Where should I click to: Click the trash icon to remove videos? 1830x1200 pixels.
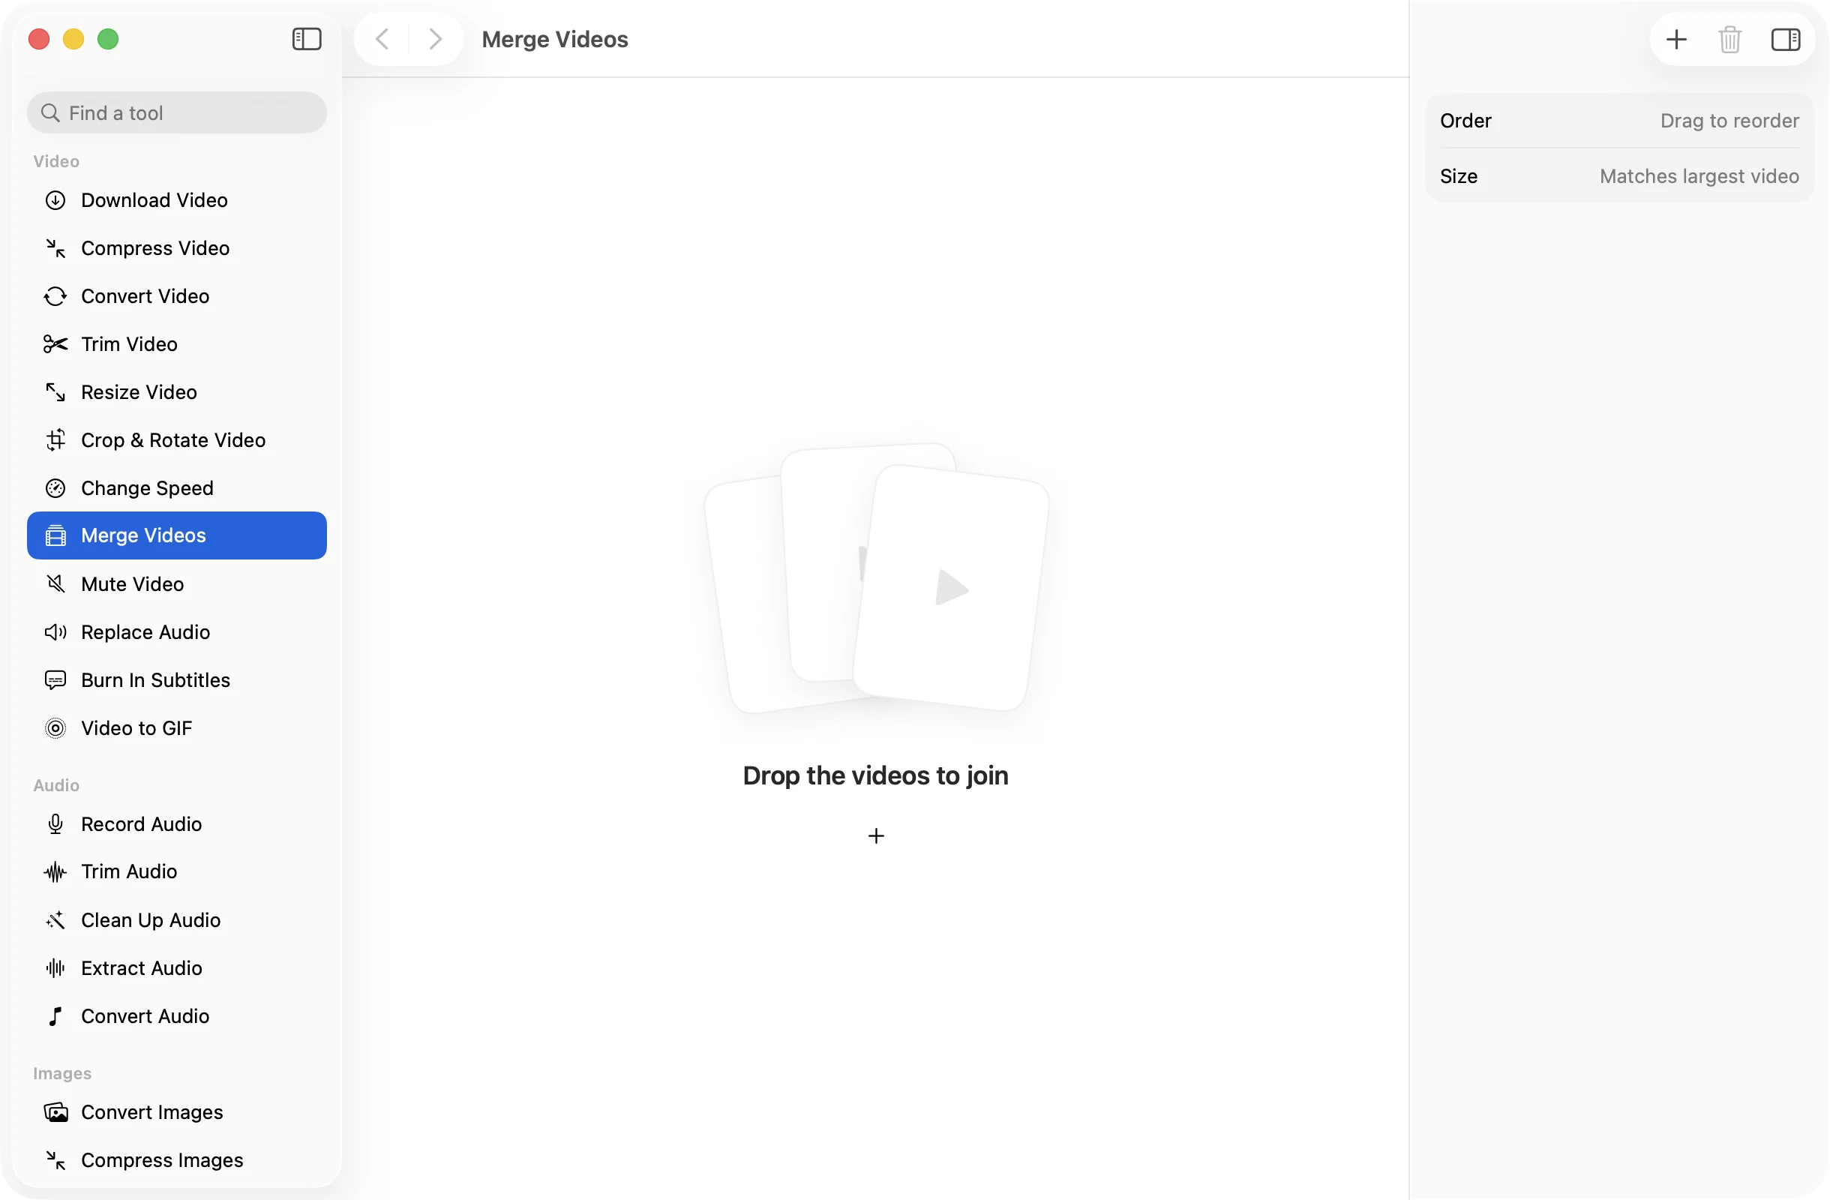point(1730,39)
